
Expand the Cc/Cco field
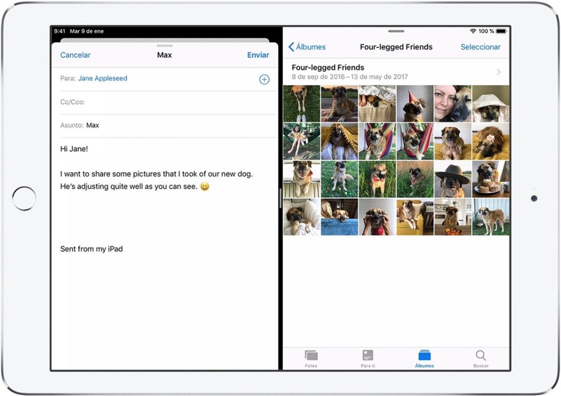point(72,102)
